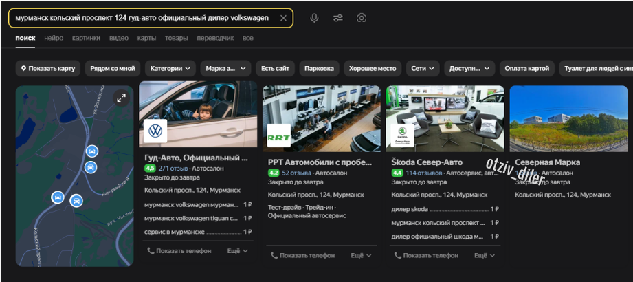Click the сервис в мурманске offer row
The height and width of the screenshot is (282, 633).
point(198,232)
